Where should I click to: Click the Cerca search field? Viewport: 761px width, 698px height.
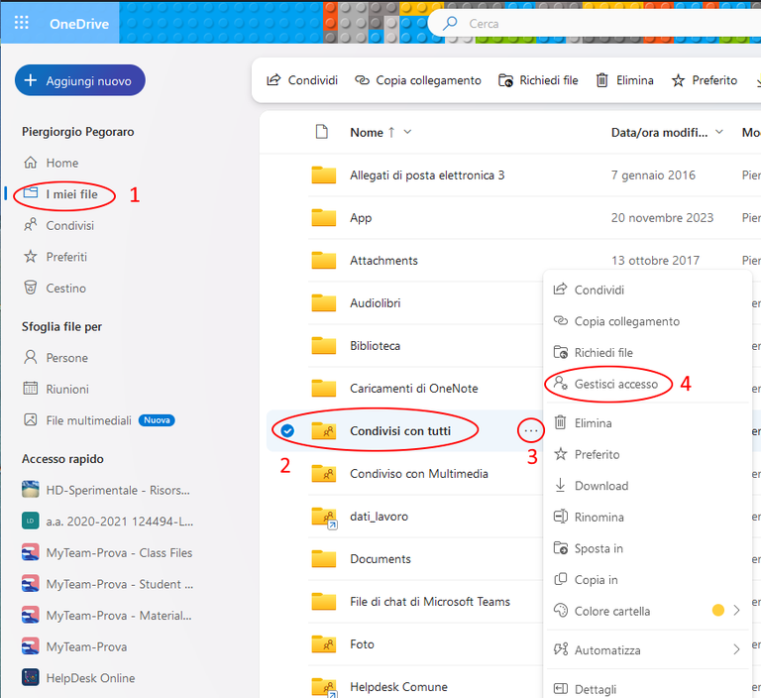coord(593,24)
